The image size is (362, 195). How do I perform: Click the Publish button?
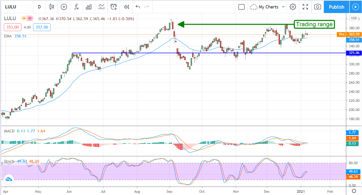(336, 7)
